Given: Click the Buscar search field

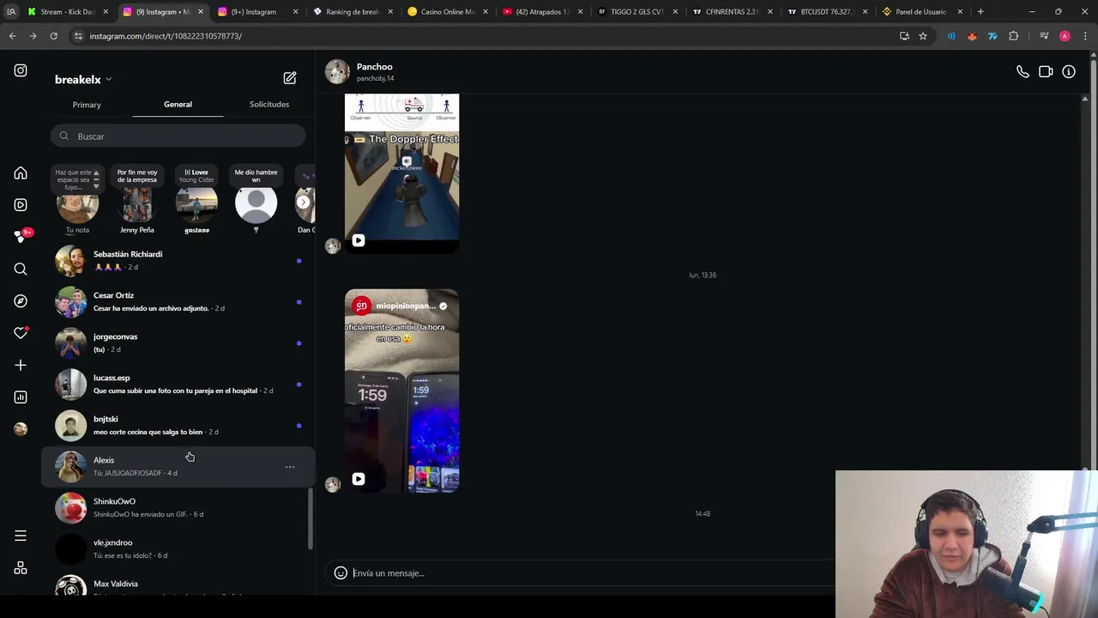Looking at the screenshot, I should pos(178,136).
